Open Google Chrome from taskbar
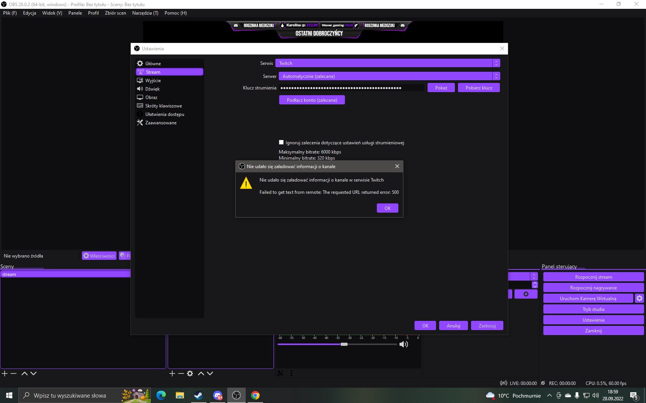646x403 pixels. point(255,395)
